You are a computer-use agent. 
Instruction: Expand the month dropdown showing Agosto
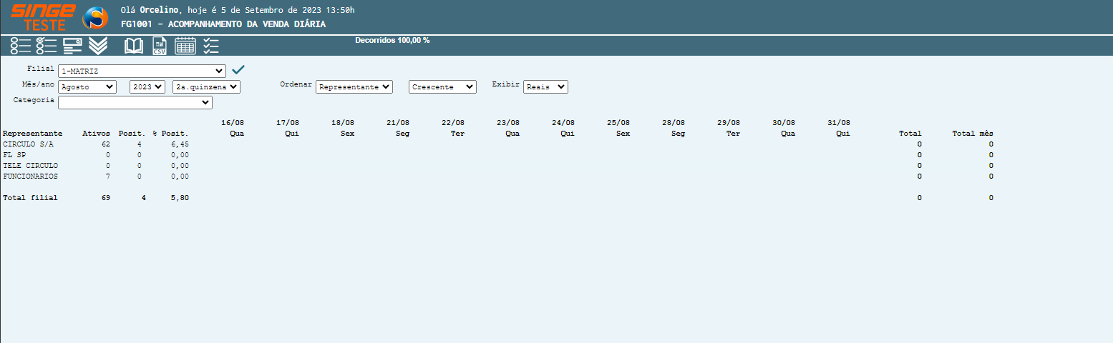tap(87, 86)
